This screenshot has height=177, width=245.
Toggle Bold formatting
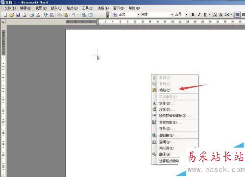pyautogui.click(x=193, y=15)
